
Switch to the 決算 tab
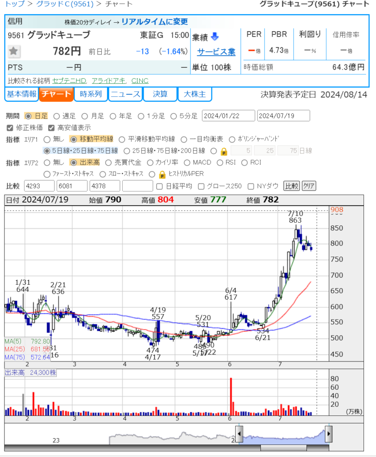point(160,94)
